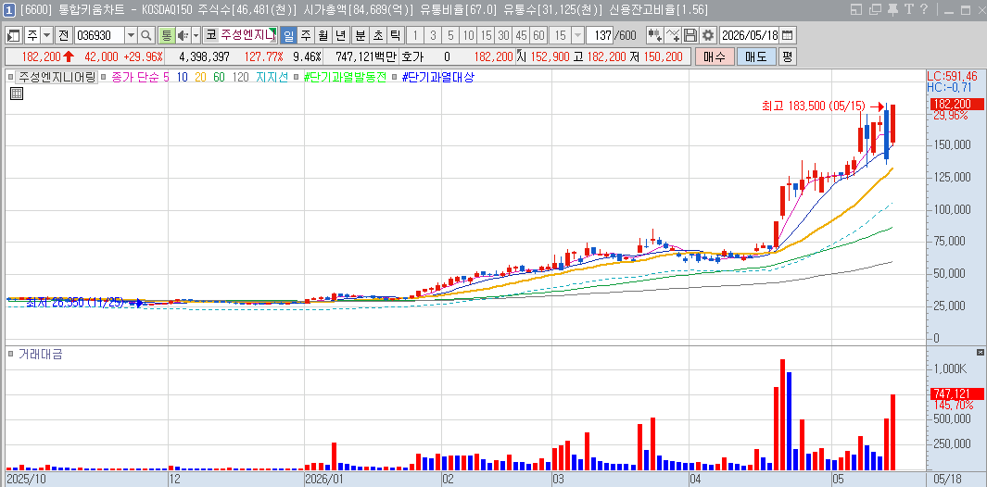The width and height of the screenshot is (987, 487).
Task: Click the 호가 quote label
Action: (411, 56)
